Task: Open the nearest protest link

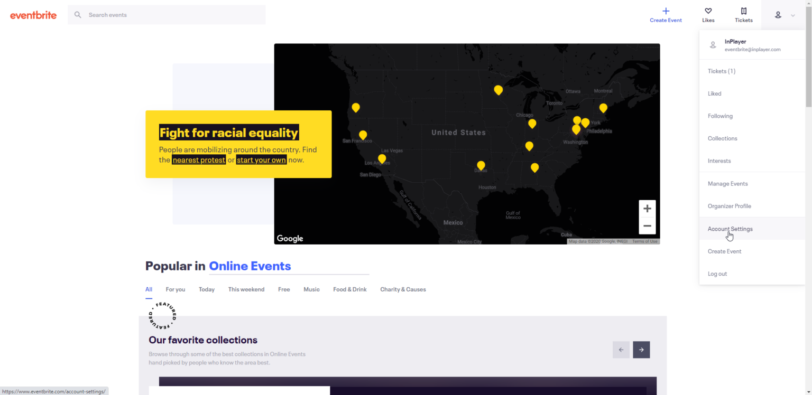Action: pos(199,159)
